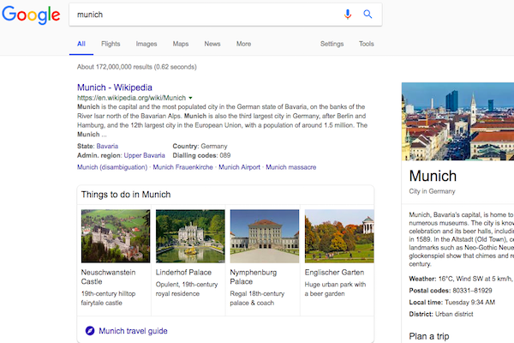This screenshot has height=343, width=514.
Task: Open the Munich - Wikipedia result
Action: [115, 87]
